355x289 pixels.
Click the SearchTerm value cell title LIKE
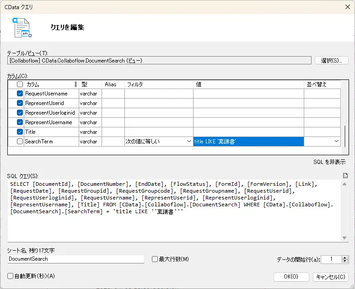[248, 142]
